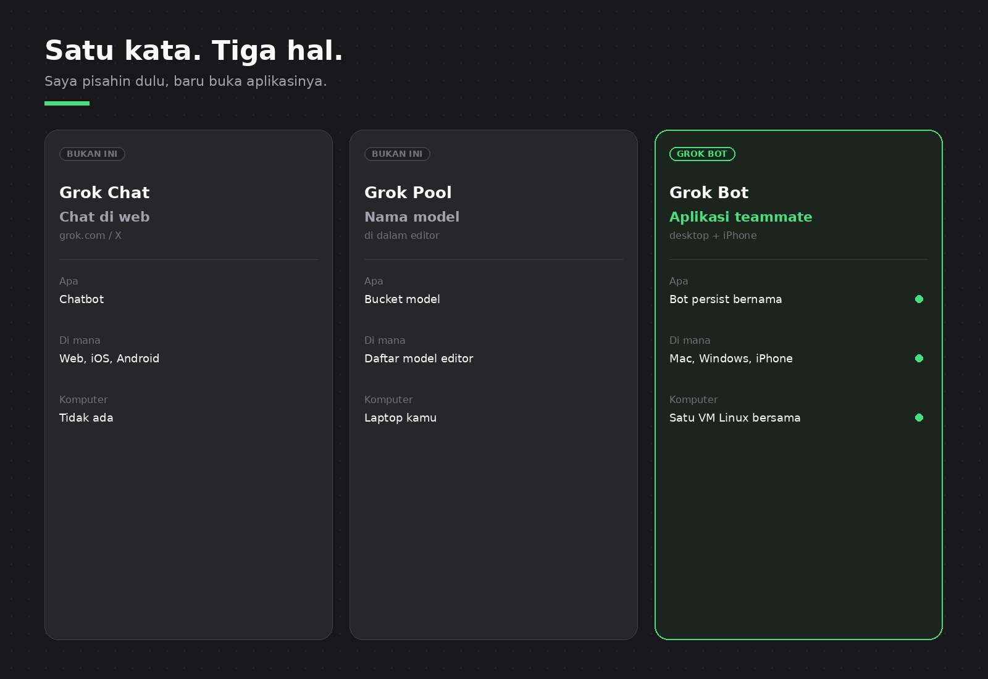Click the "Komputer" label in Grok Pool card

pyautogui.click(x=388, y=400)
